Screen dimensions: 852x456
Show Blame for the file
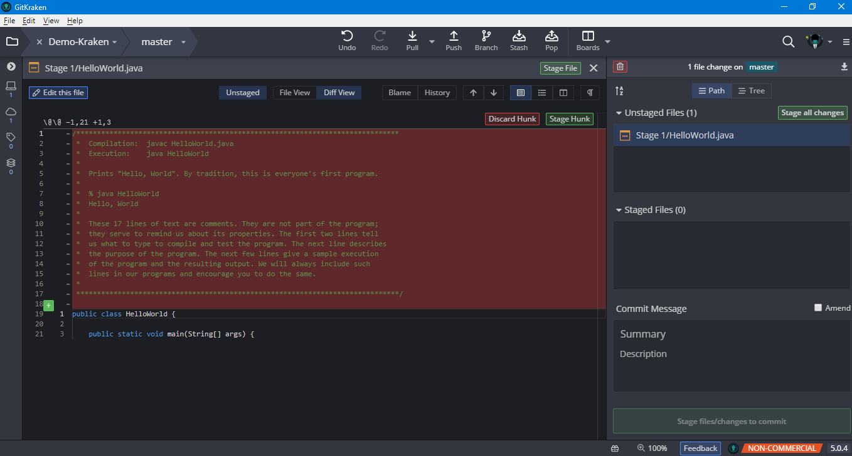[400, 93]
